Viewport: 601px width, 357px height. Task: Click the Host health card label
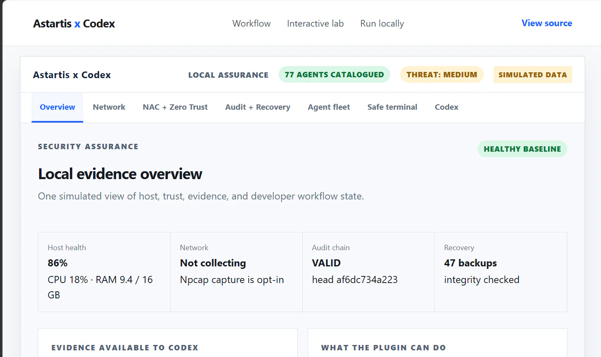coord(67,248)
